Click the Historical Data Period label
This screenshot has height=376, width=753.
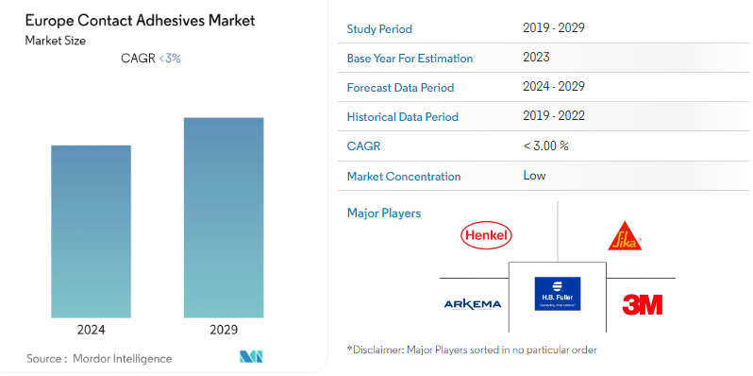402,117
